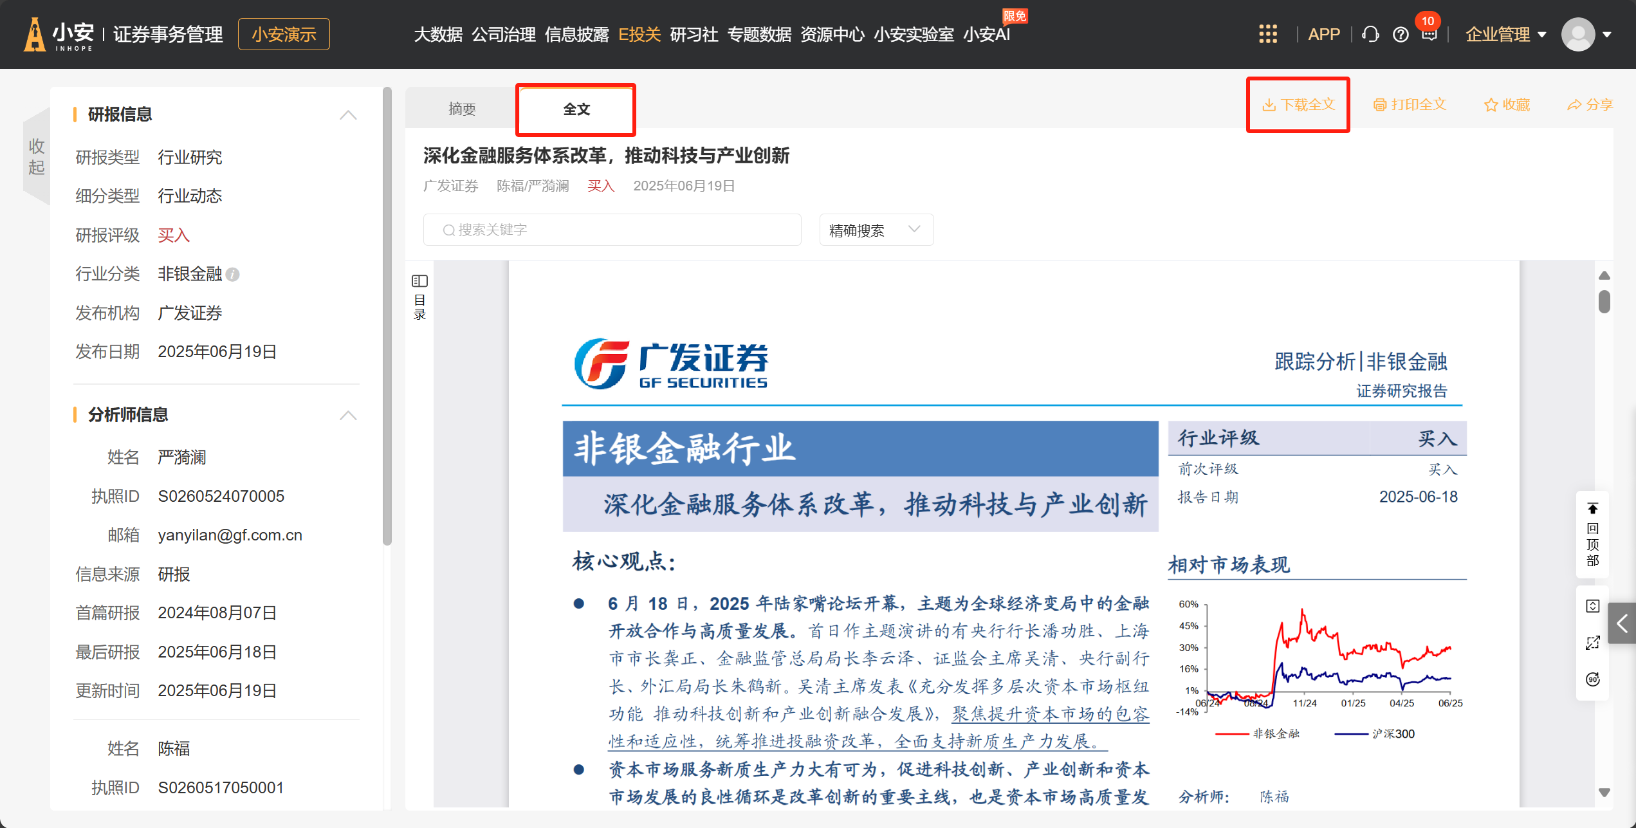
Task: Open the 目录 table of contents panel
Action: point(419,298)
